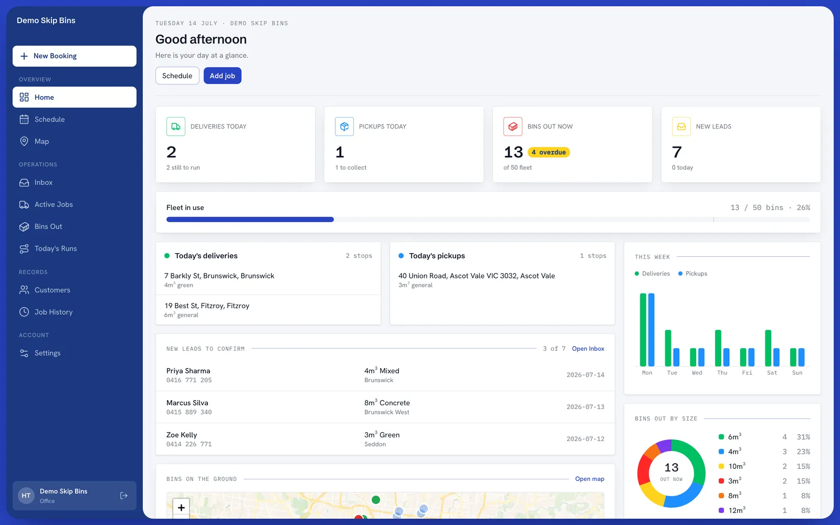Image resolution: width=840 pixels, height=525 pixels.
Task: Zoom in the map with the plus button
Action: tap(181, 507)
